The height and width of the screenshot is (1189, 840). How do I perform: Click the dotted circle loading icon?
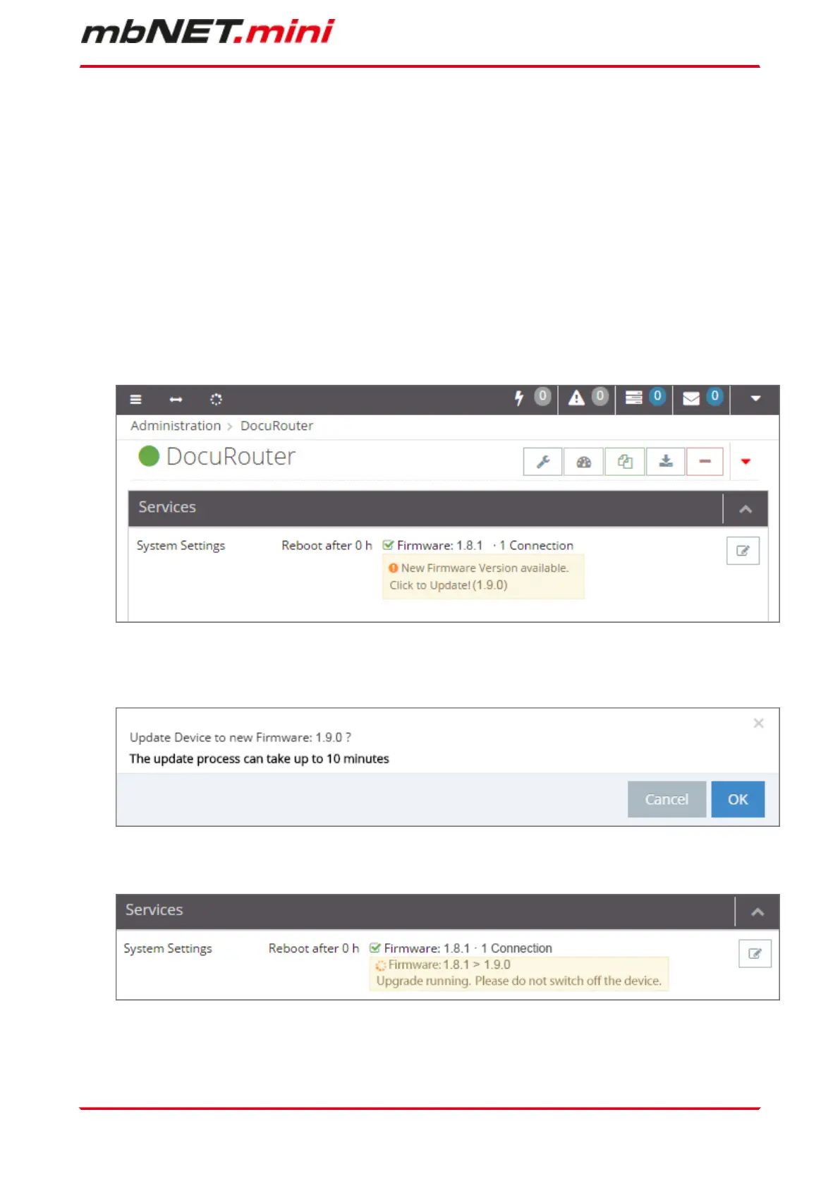(216, 399)
